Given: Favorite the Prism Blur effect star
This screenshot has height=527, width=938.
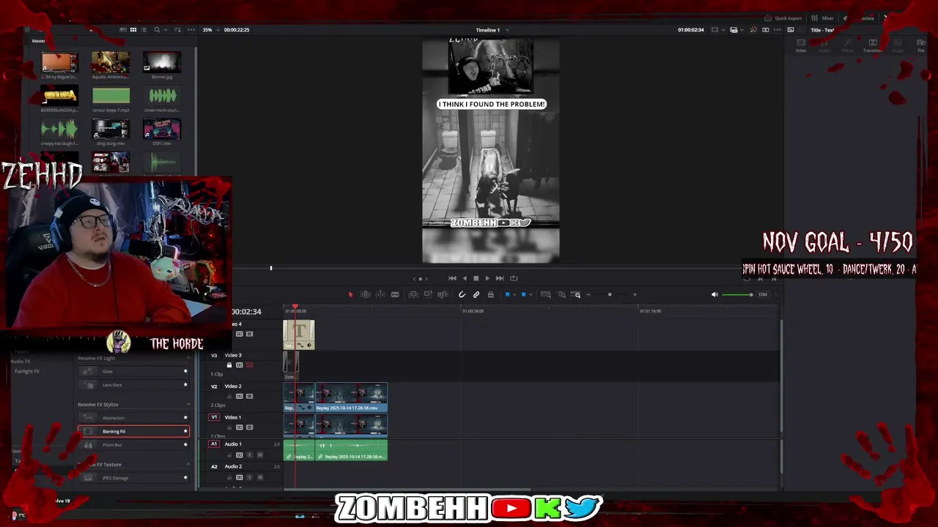Looking at the screenshot, I should point(185,444).
